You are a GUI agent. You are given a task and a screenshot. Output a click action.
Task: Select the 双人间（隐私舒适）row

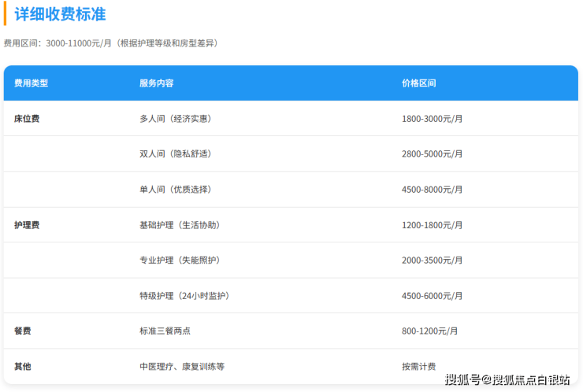175,154
